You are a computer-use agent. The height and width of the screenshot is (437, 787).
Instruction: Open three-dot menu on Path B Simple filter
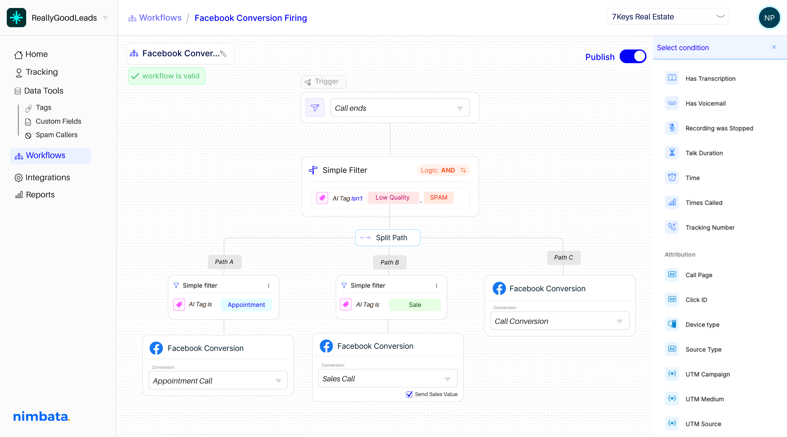click(436, 285)
